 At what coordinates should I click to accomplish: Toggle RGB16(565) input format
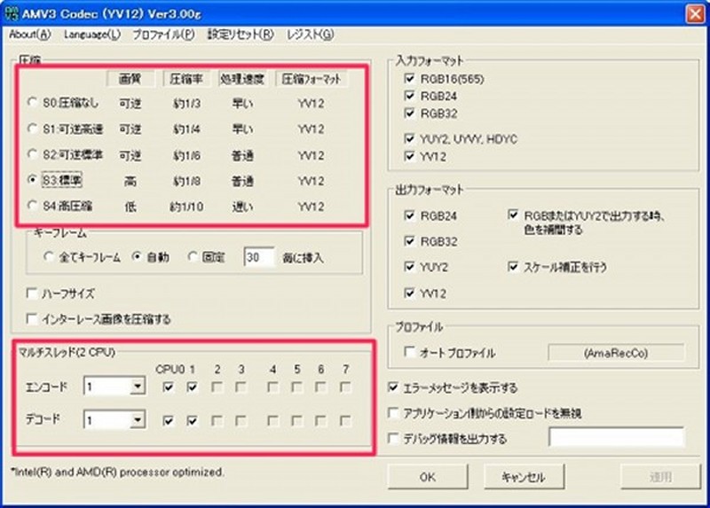[x=409, y=79]
